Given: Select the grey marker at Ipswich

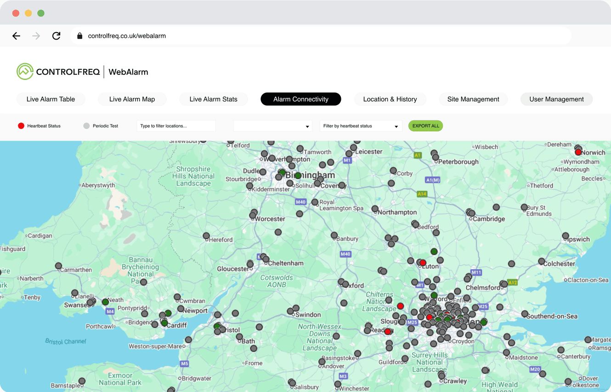Looking at the screenshot, I should (566, 236).
